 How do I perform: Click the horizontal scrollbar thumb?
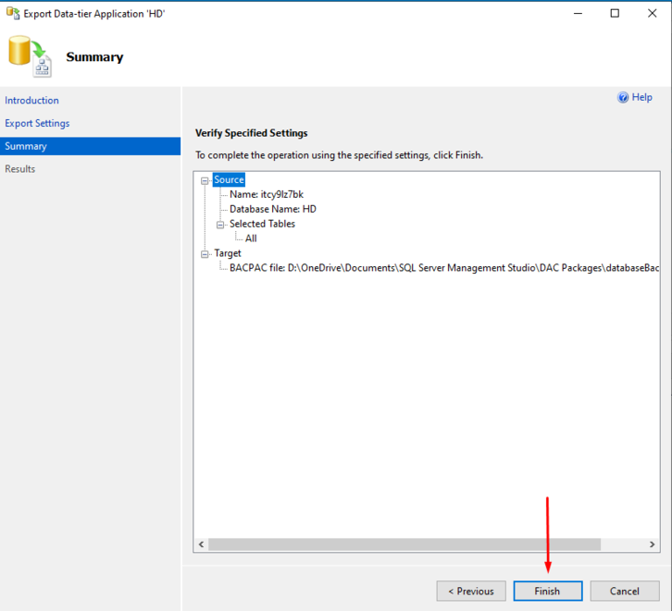tap(404, 544)
